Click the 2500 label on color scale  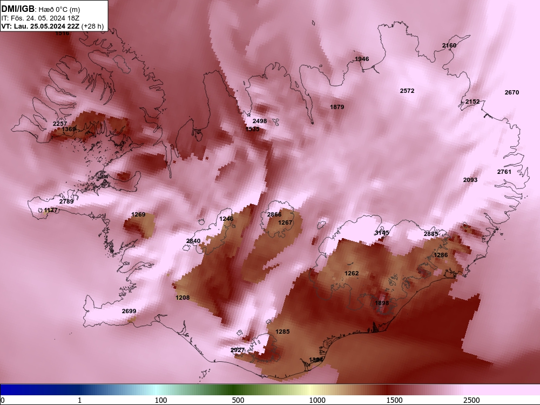point(471,400)
